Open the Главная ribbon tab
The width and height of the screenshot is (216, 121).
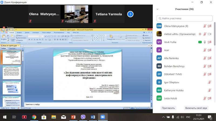click(11, 33)
